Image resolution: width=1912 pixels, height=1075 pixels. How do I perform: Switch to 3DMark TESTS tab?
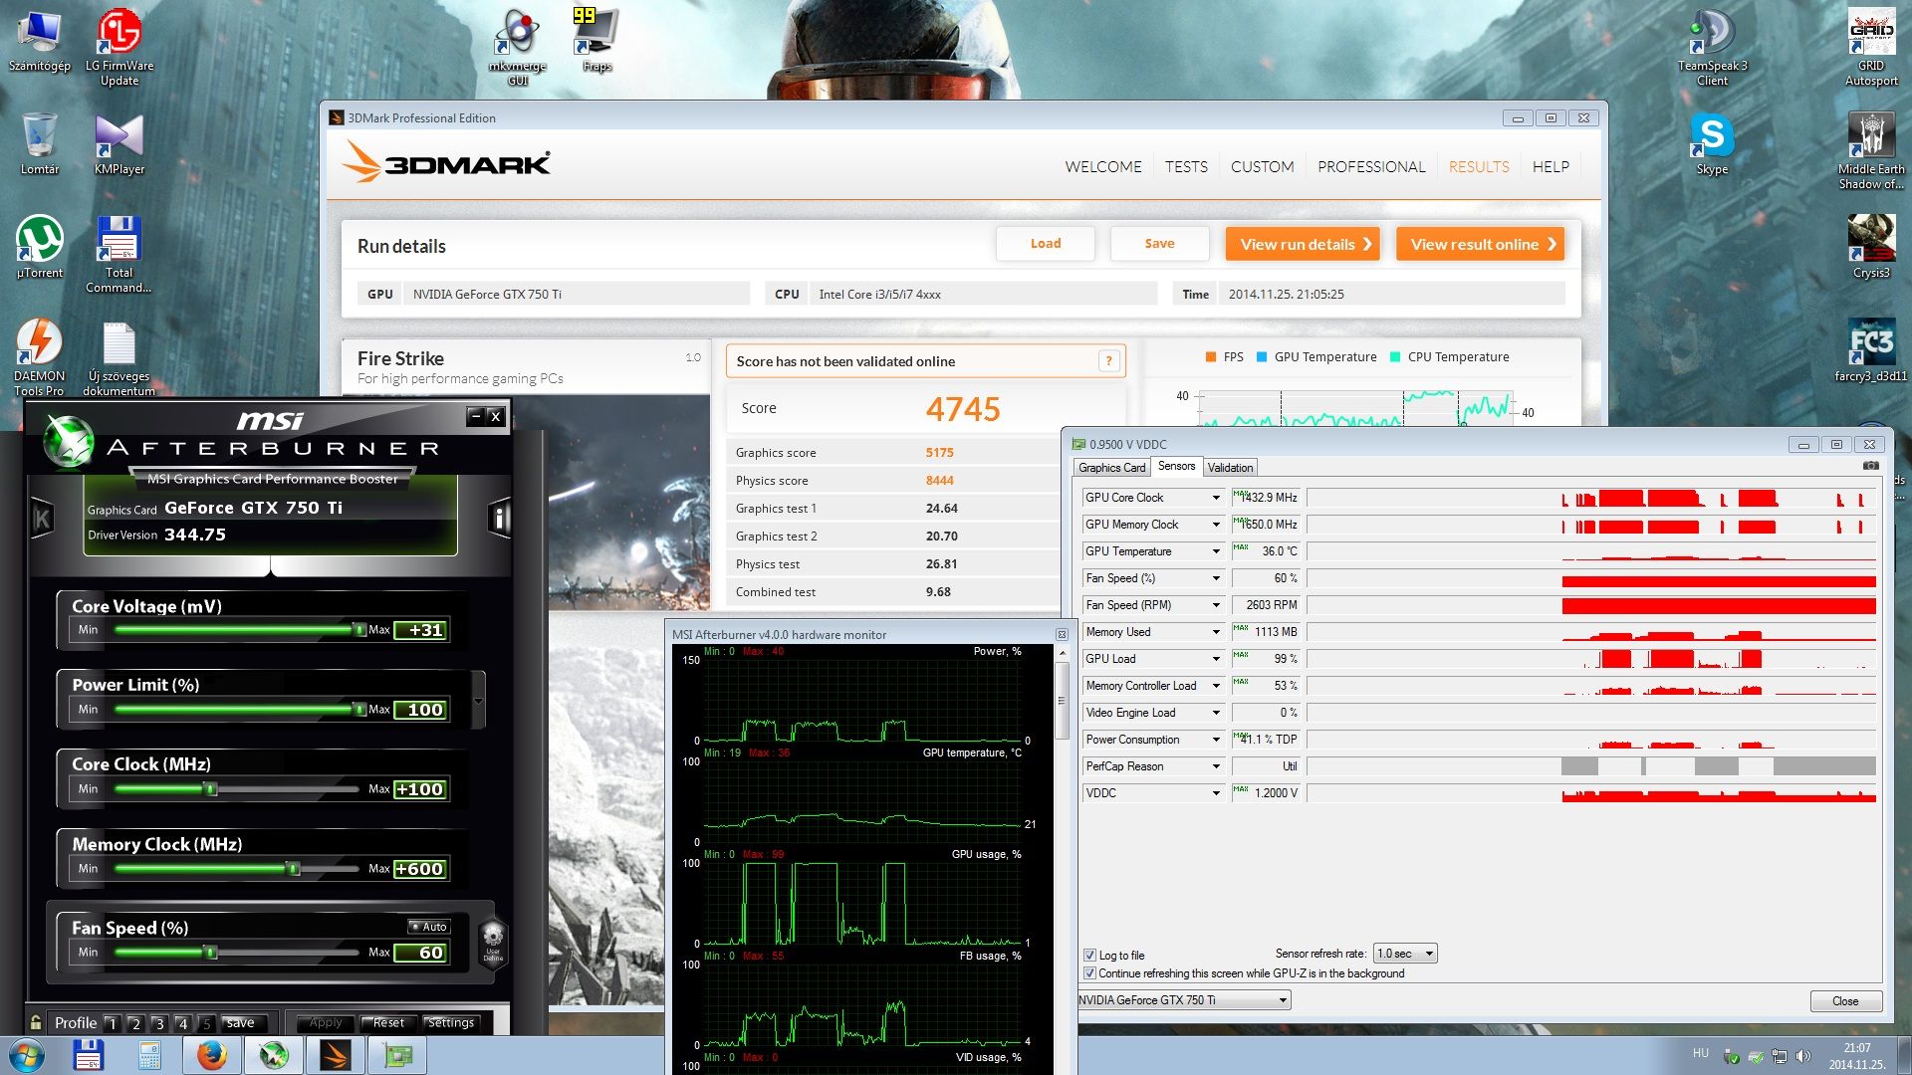coord(1186,167)
